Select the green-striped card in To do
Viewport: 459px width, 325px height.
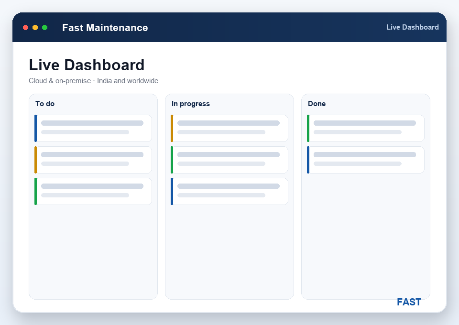point(93,192)
